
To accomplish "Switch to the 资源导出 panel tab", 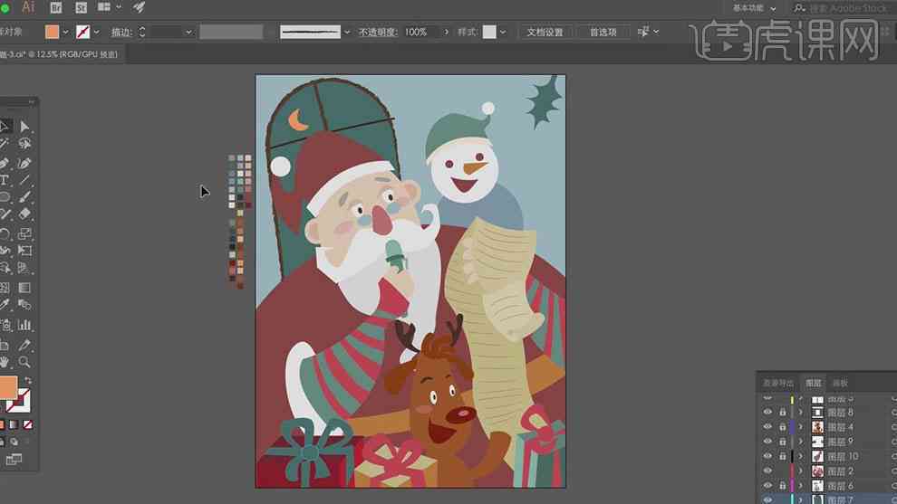I will pos(778,383).
